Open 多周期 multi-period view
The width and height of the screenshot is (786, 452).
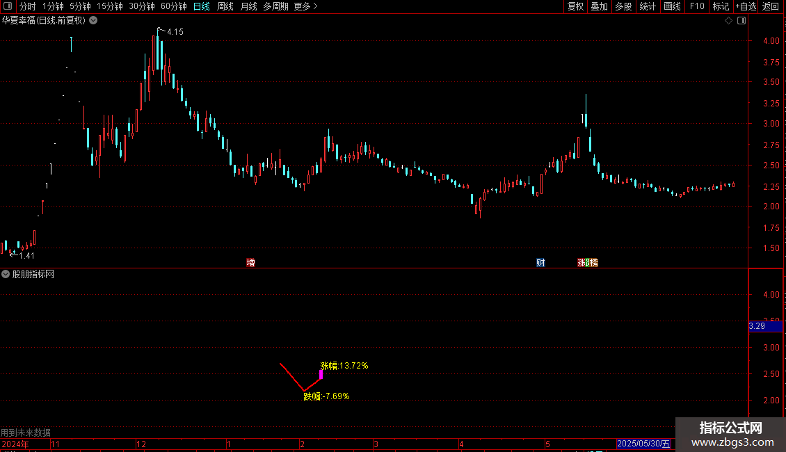pos(275,6)
